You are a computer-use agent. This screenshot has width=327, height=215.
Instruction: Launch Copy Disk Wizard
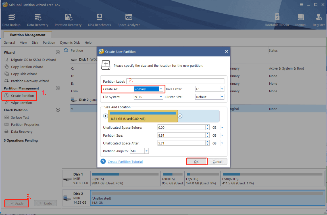tap(21, 74)
